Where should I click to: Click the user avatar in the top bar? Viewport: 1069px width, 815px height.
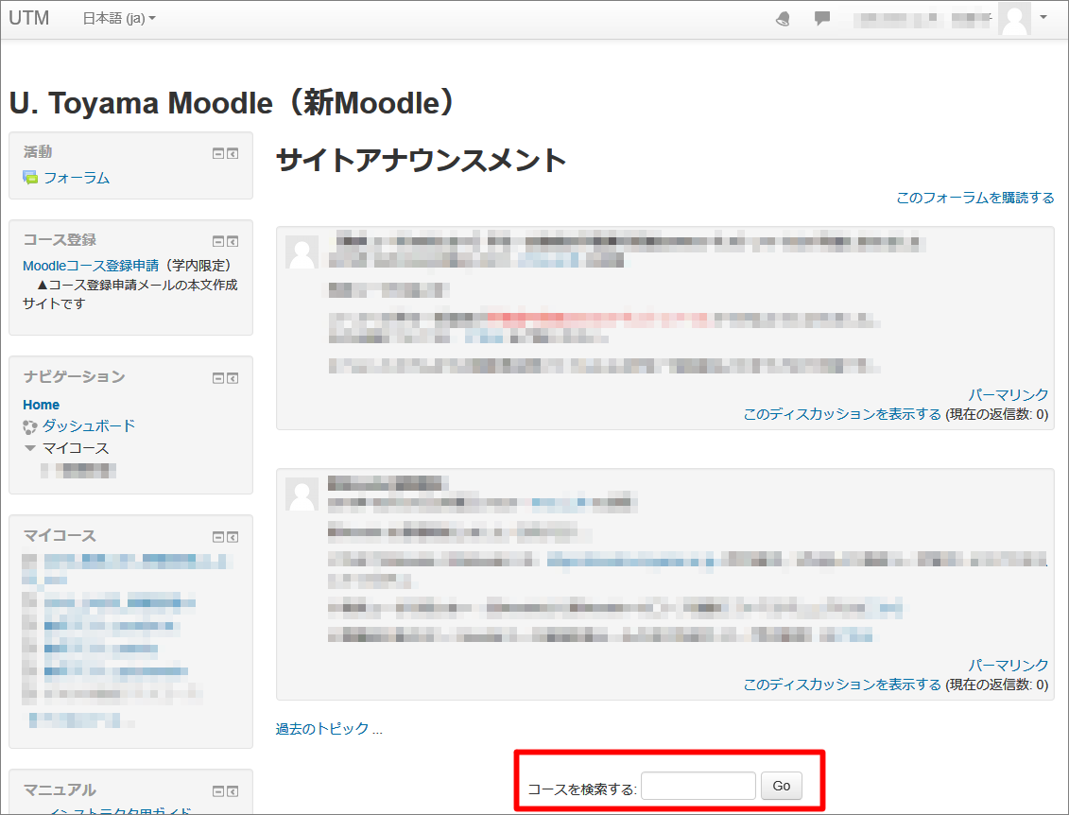click(1014, 18)
